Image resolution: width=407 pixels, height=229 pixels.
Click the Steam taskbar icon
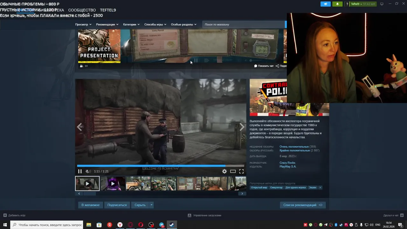click(172, 225)
